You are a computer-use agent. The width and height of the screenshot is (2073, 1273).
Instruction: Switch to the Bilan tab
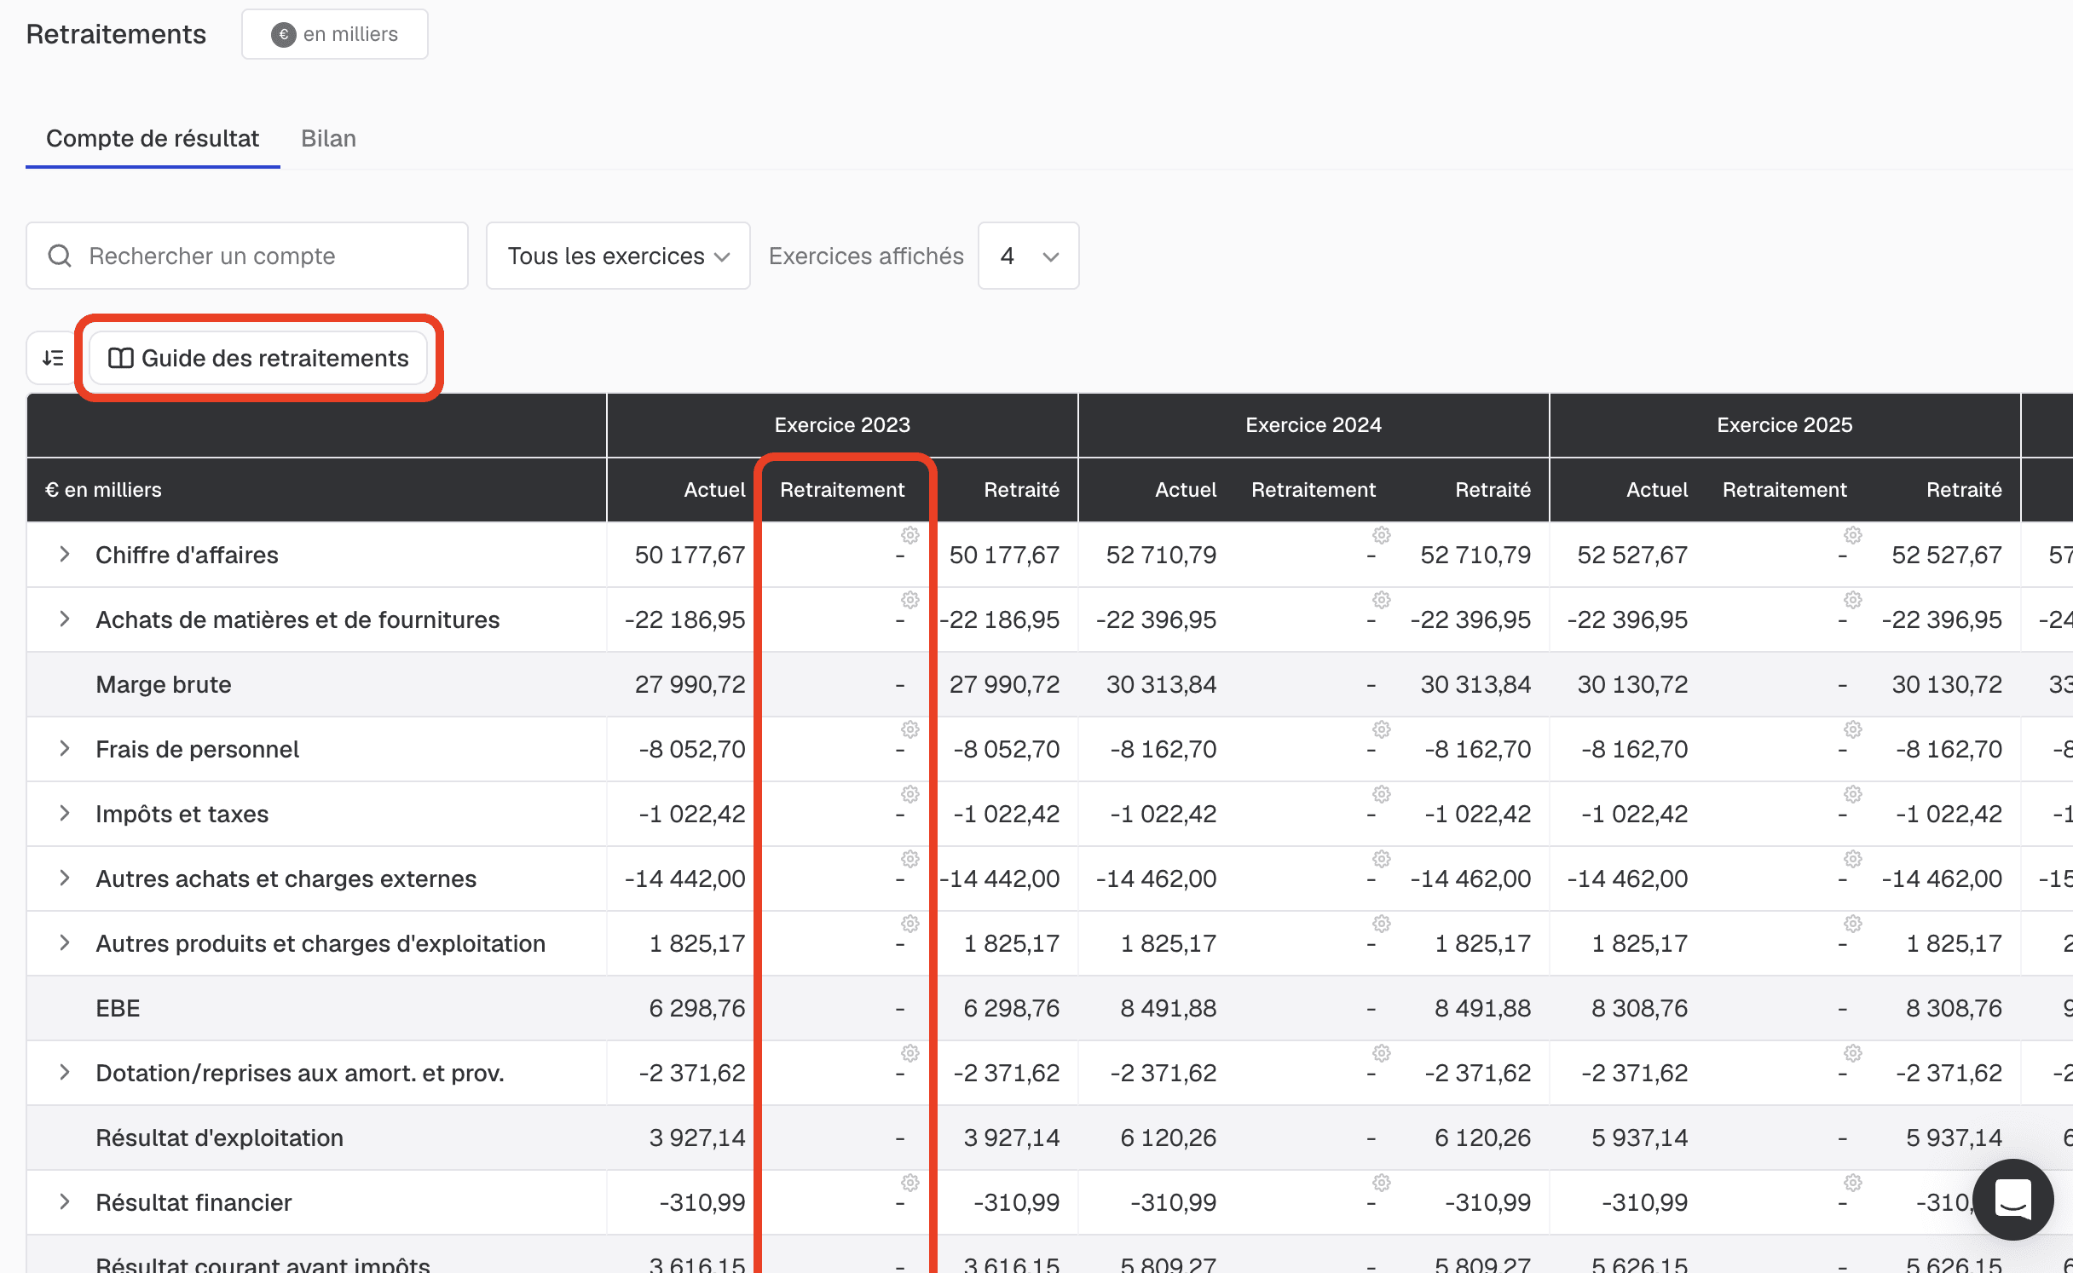328,138
